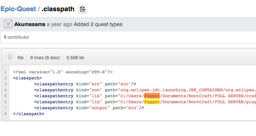Select the '.classpath' file name heading
Viewport: 256px width, 136px height.
pos(58,9)
